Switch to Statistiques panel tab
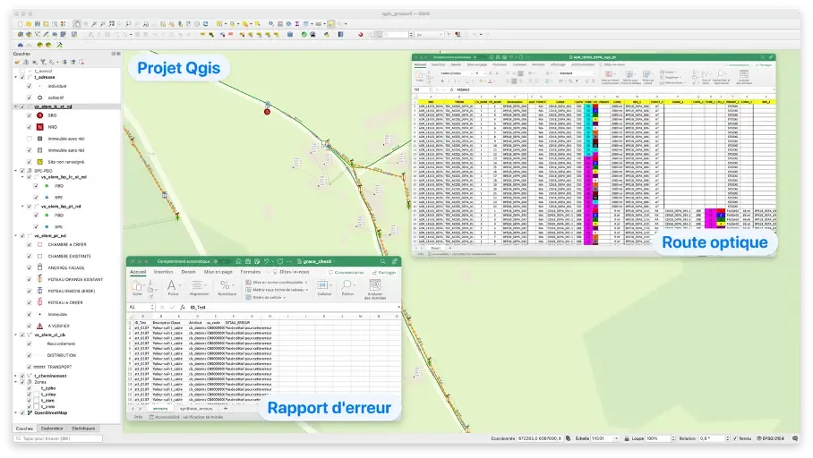 (x=83, y=428)
